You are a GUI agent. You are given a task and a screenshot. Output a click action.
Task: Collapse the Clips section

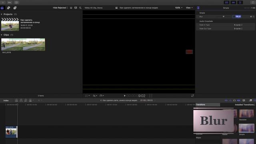coord(2,35)
